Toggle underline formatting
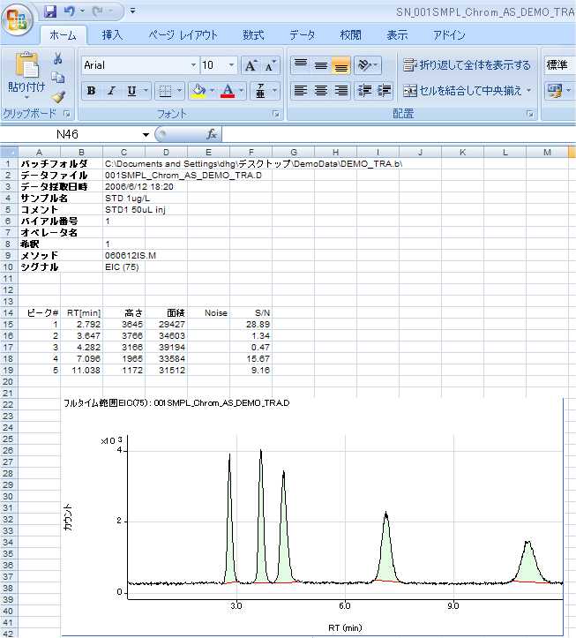The image size is (576, 638). (x=131, y=91)
